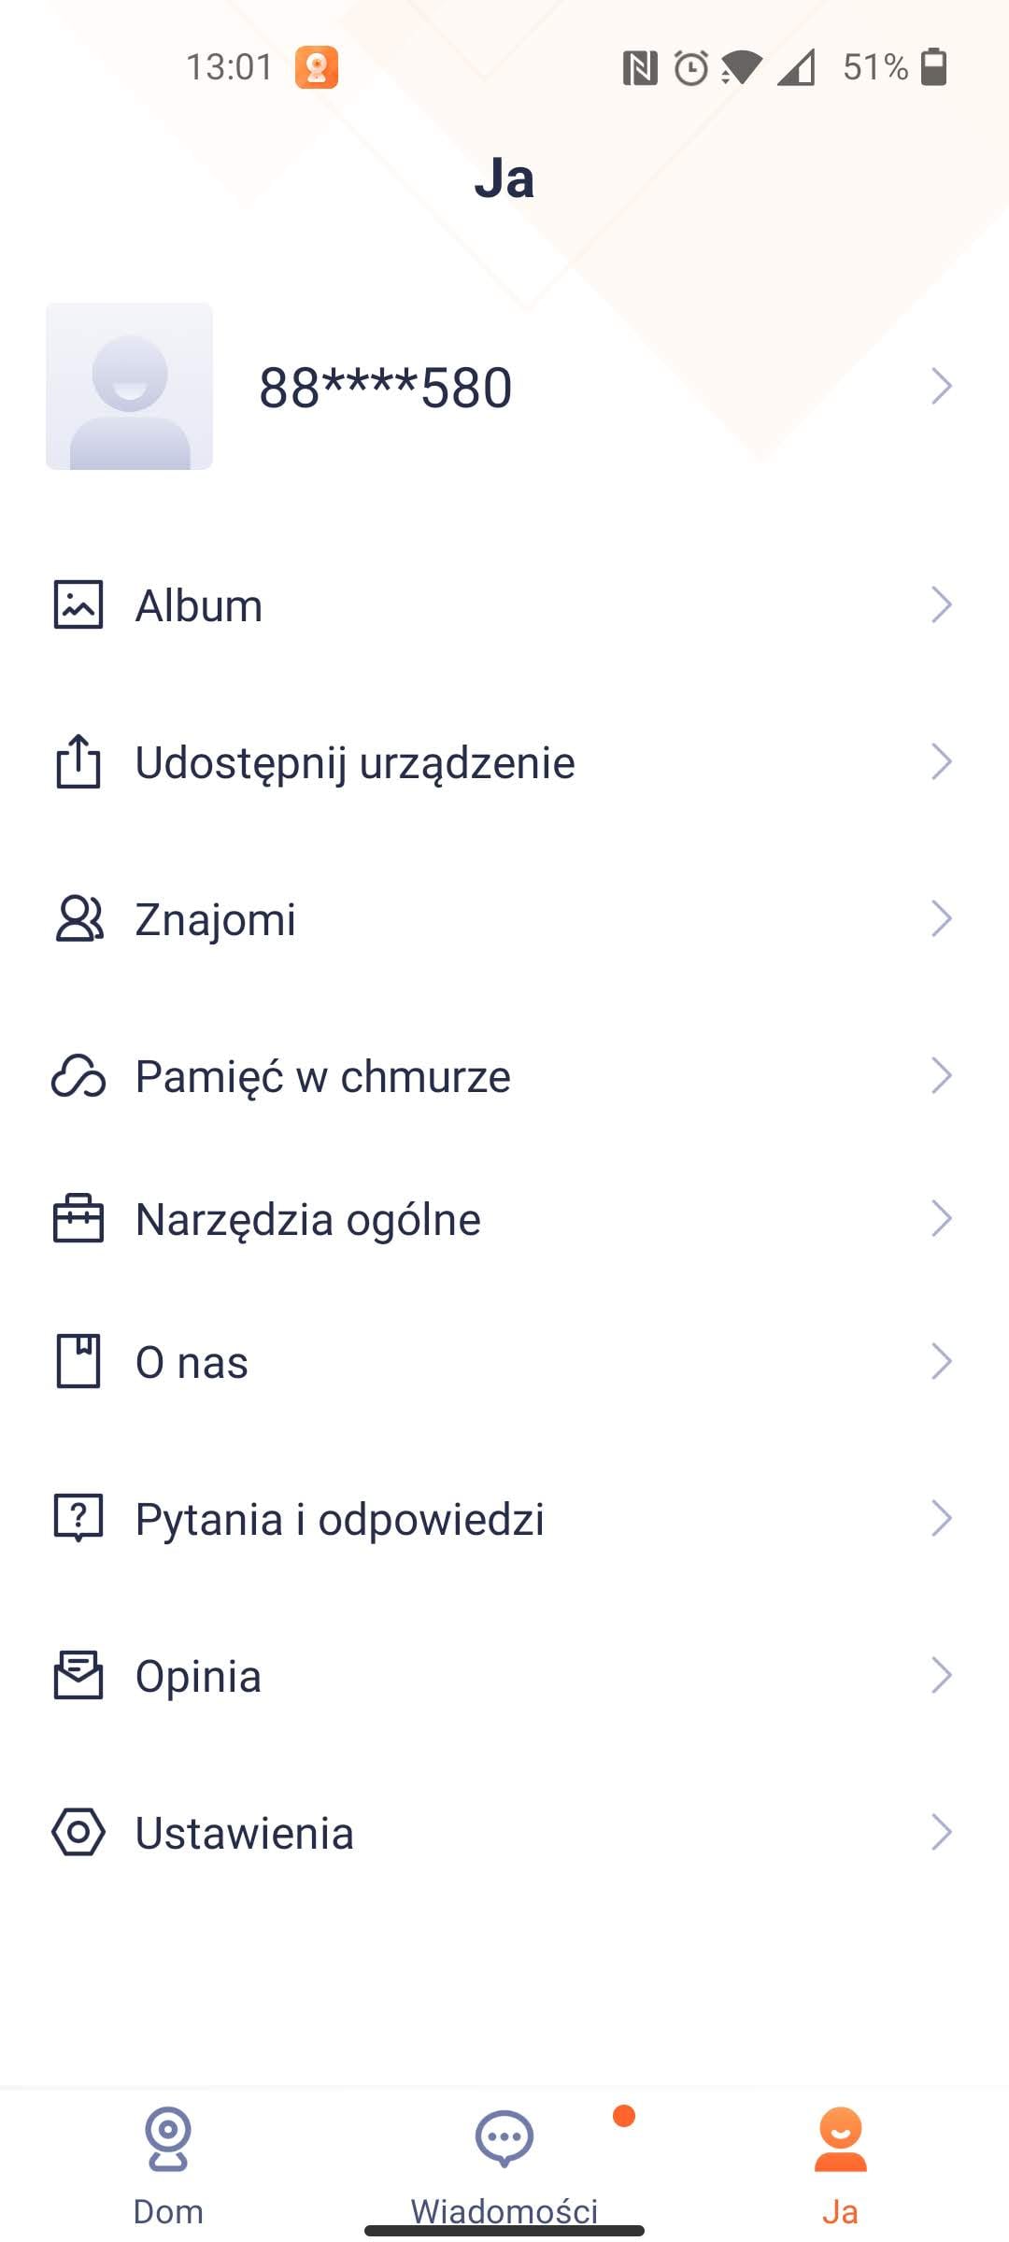
Task: Switch to the Dom tab
Action: [168, 2158]
